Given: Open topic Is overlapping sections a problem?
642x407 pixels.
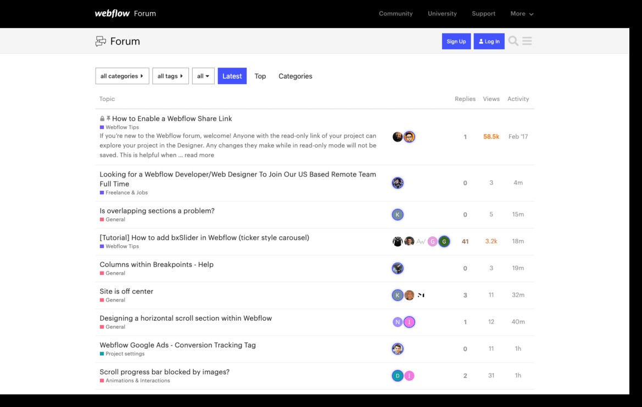Looking at the screenshot, I should pos(157,211).
